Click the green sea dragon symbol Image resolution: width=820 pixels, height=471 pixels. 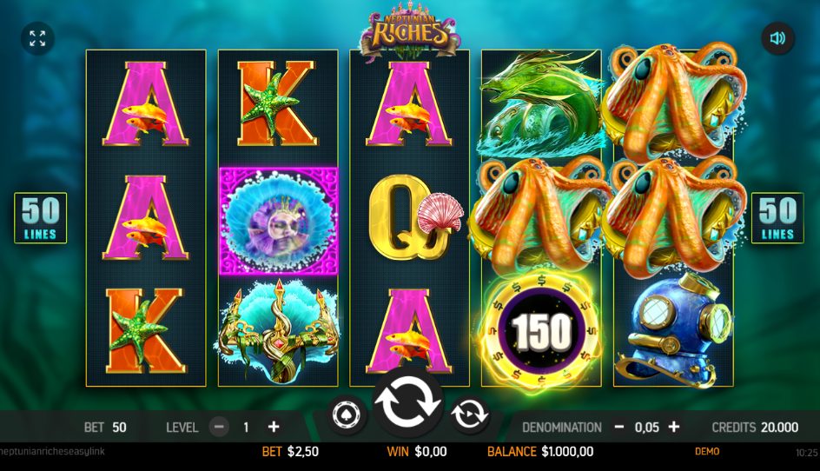[541, 103]
